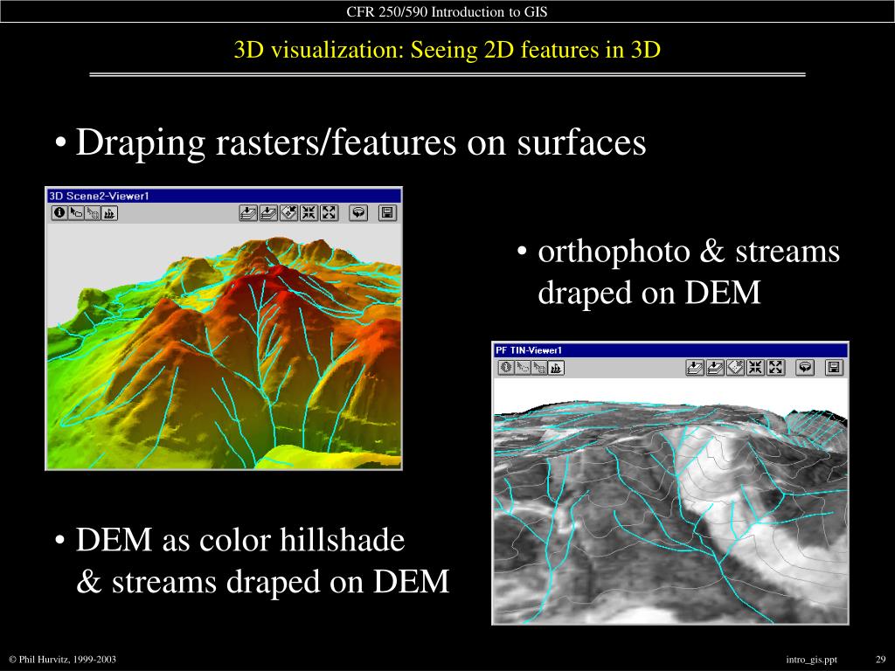Activate the ship Navigate tool in PF TIN-Viewer1
The image size is (895, 671).
556,368
